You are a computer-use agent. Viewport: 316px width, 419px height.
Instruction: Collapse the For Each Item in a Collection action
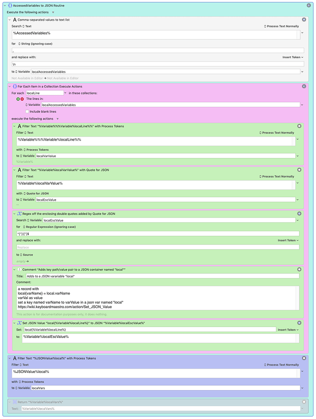pyautogui.click(x=10, y=87)
